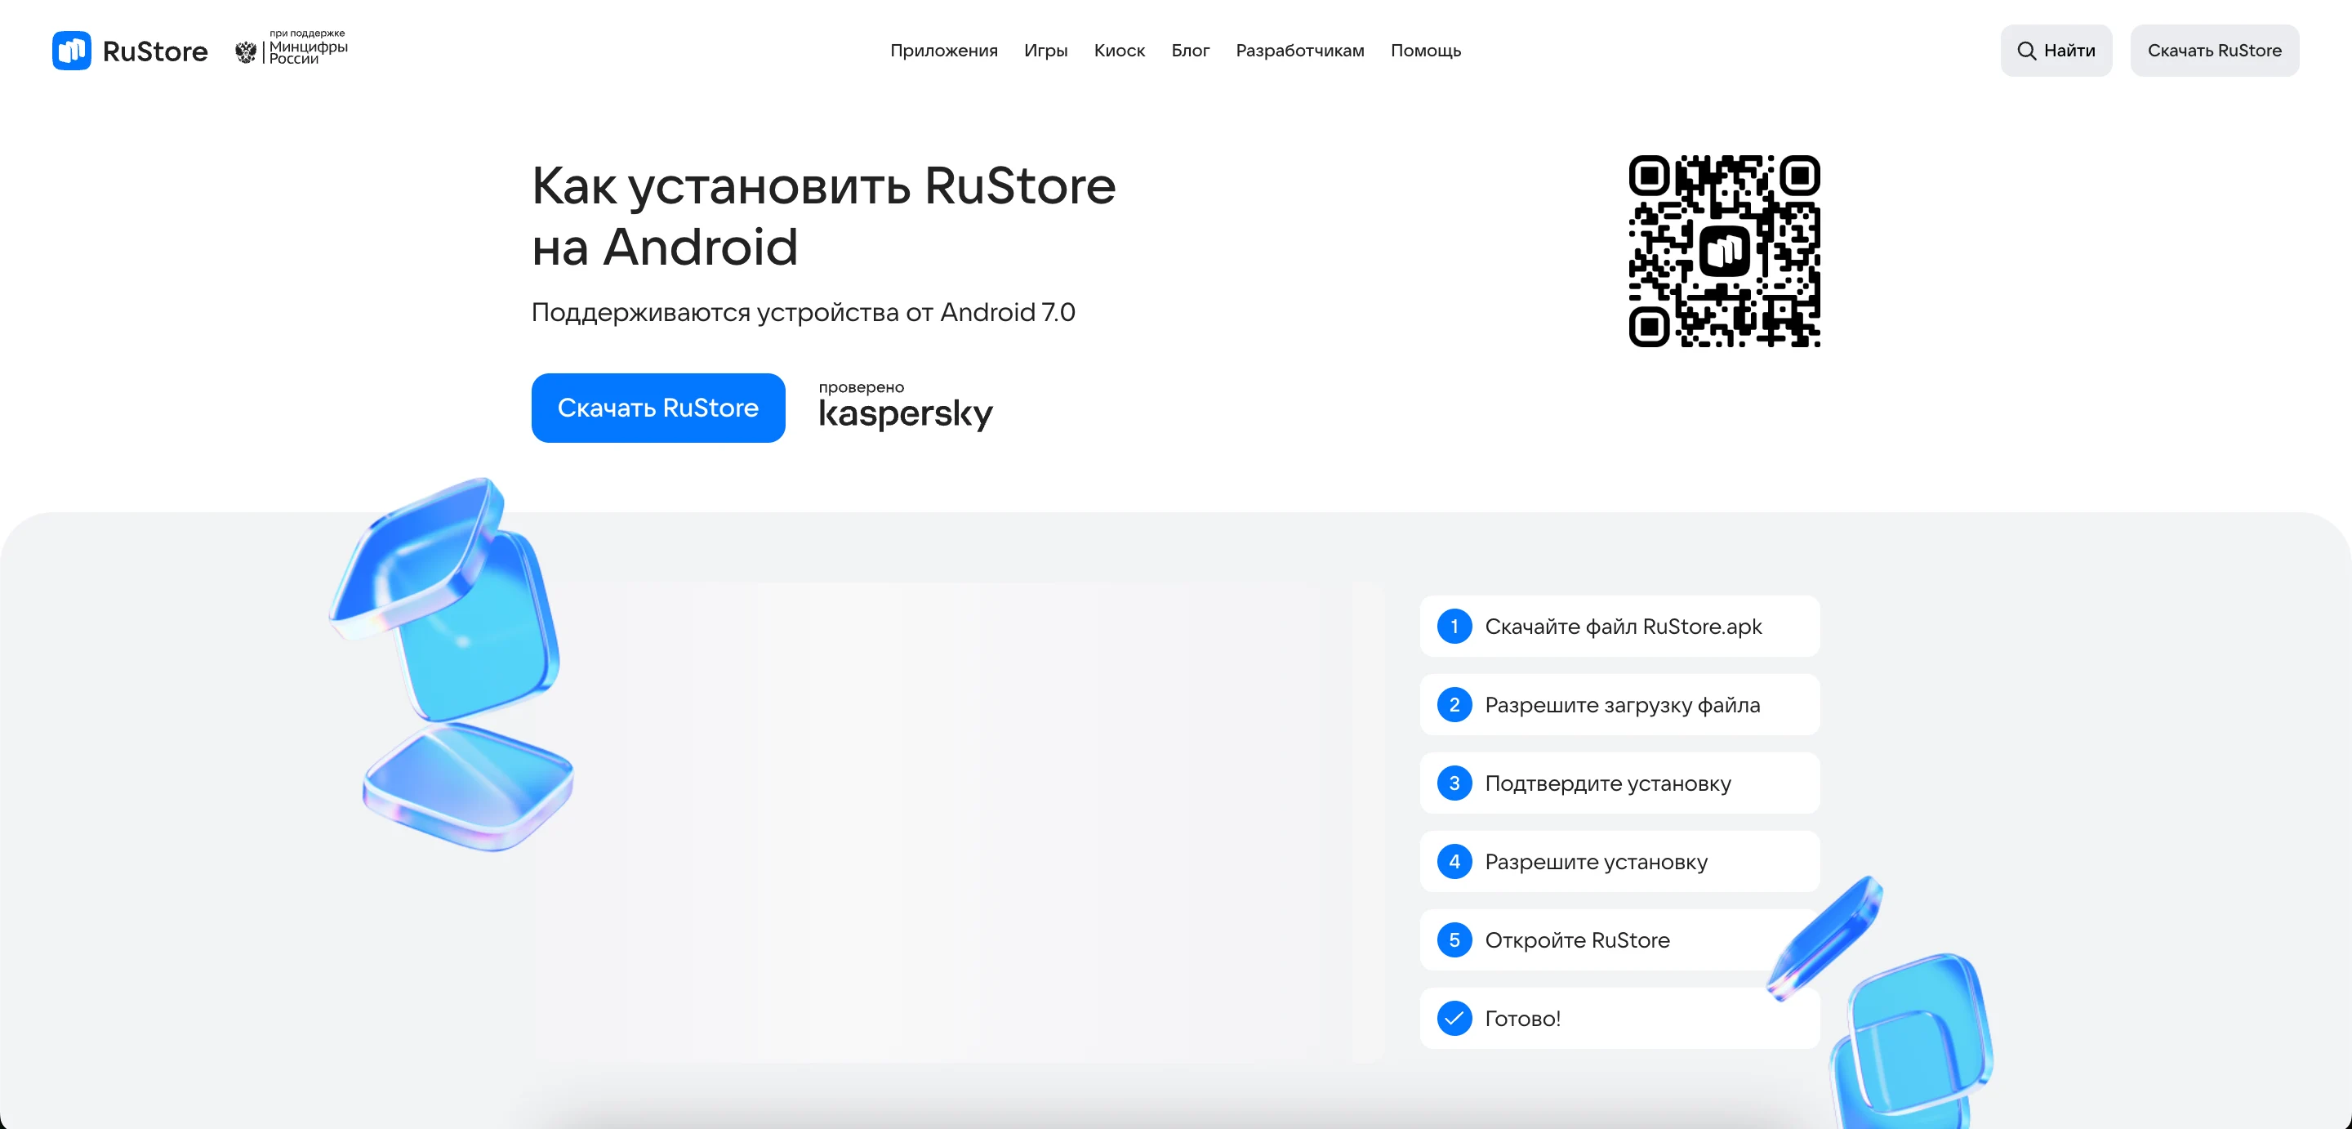The width and height of the screenshot is (2352, 1129).
Task: Click the Минцифры России emblem icon
Action: click(246, 52)
